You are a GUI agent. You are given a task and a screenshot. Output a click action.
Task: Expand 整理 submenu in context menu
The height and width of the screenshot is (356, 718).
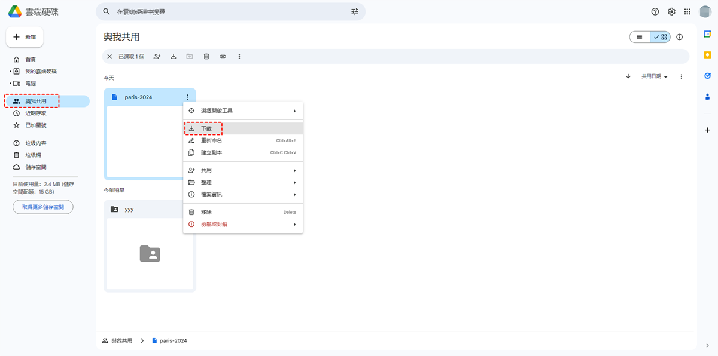pyautogui.click(x=243, y=182)
